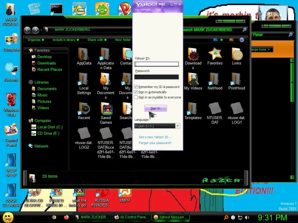Toggle Sign in automatically checkbox
Viewport: 298px width, 223px height.
click(136, 92)
